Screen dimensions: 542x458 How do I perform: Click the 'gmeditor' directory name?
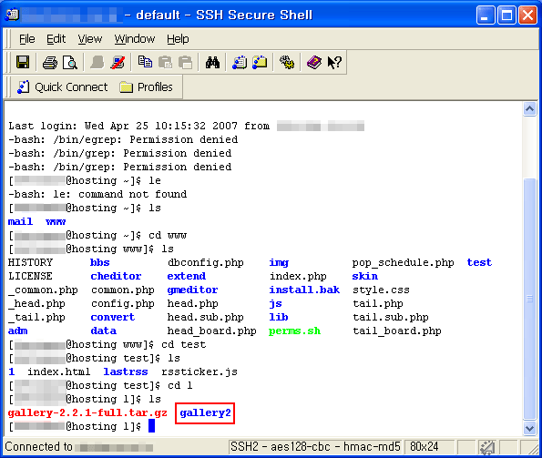coord(192,290)
